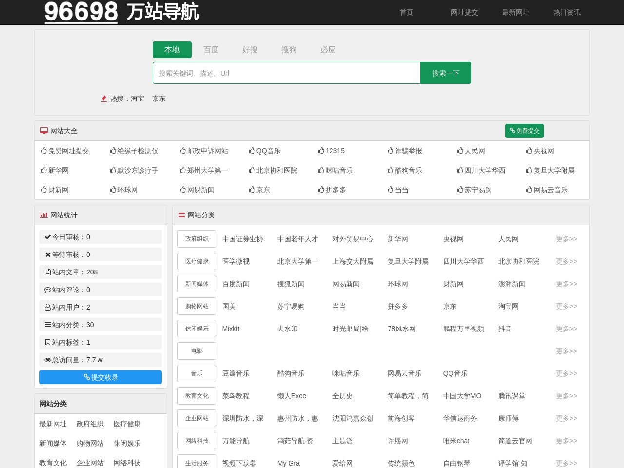Open 网址提交 from the navbar
Screen dimensions: 624x468
pyautogui.click(x=465, y=13)
